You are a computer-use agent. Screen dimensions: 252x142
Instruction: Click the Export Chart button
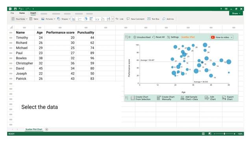(x=228, y=98)
